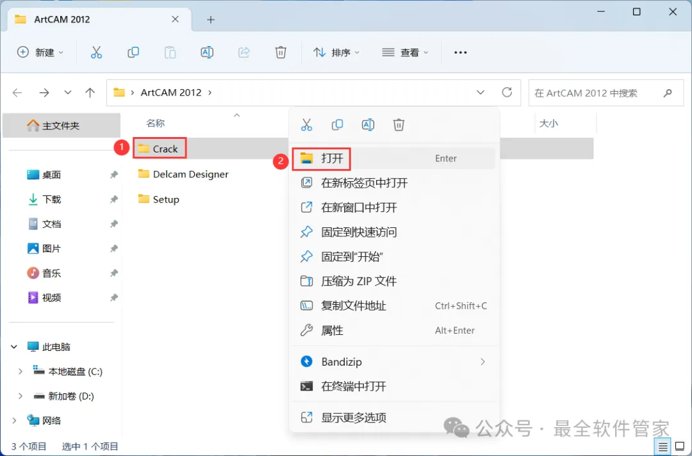This screenshot has width=692, height=456.
Task: Refresh the current folder view
Action: [x=507, y=92]
